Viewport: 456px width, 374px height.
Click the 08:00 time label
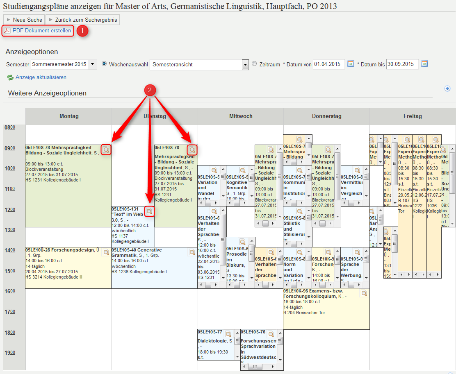coord(10,127)
